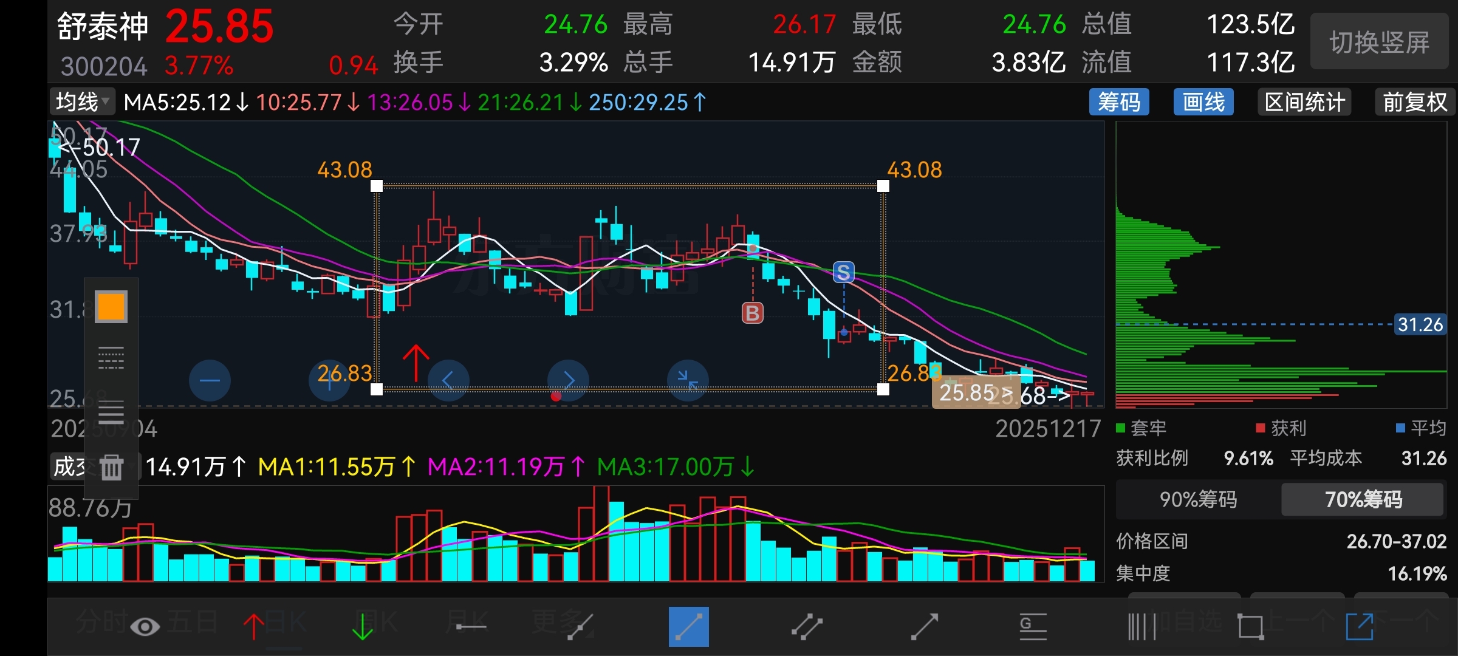
Task: Select the arrow line drawing tool
Action: click(x=925, y=626)
